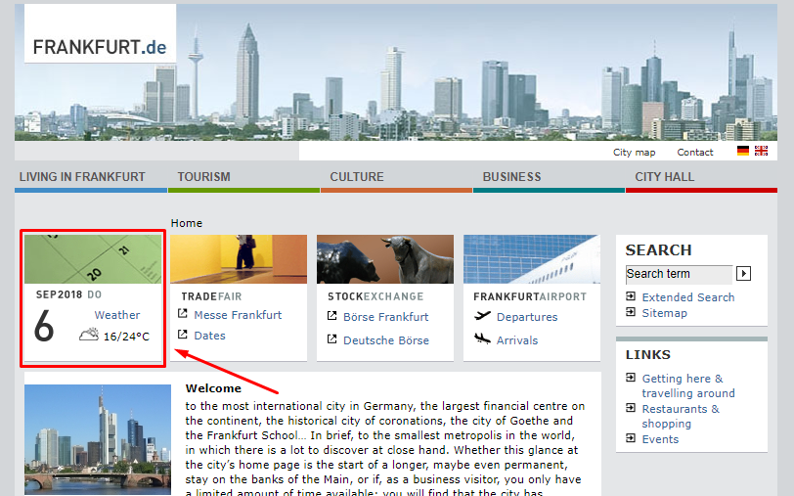Go to the City Hall section
The height and width of the screenshot is (496, 794).
pyautogui.click(x=665, y=177)
